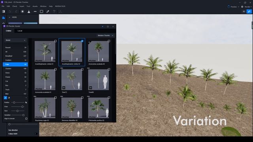The height and width of the screenshot is (142, 253).
Task: Click the blue walk mode footprints icon
Action: click(249, 11)
